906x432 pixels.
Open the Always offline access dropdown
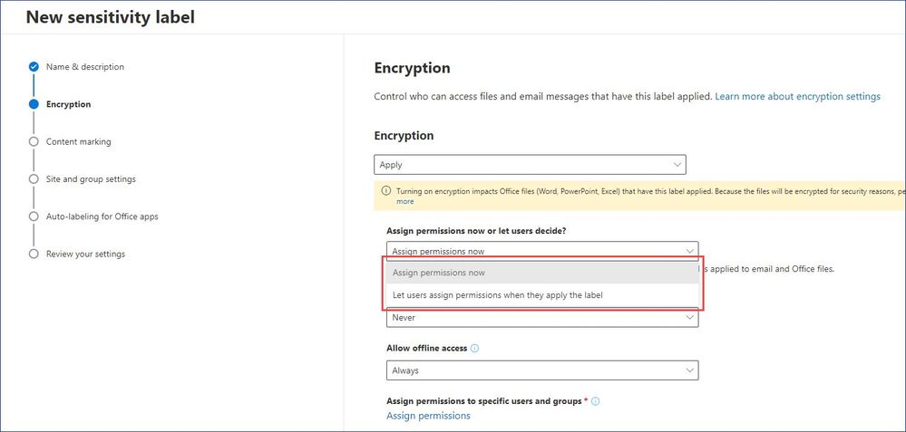(x=542, y=370)
